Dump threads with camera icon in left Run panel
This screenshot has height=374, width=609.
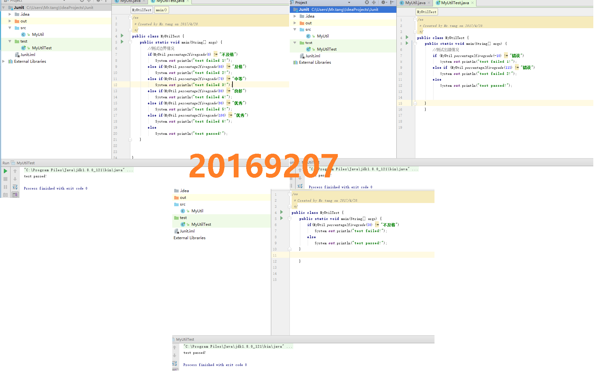point(5,195)
